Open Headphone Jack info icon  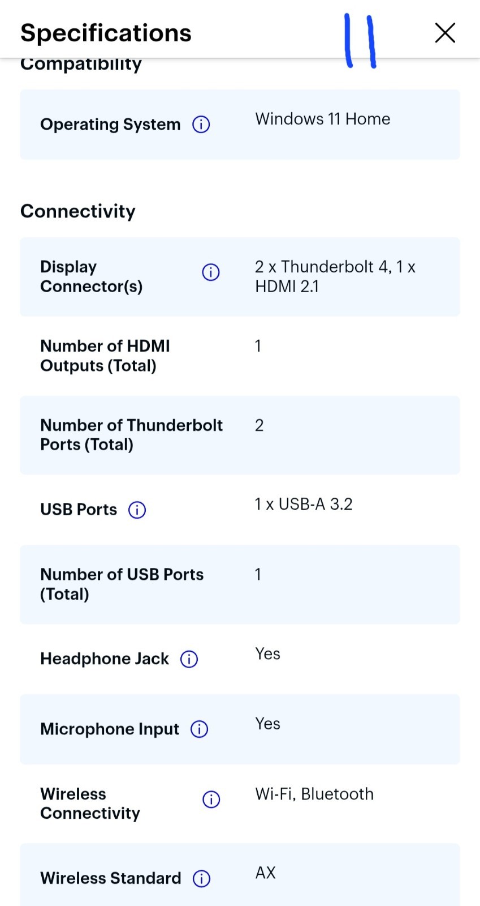point(189,659)
